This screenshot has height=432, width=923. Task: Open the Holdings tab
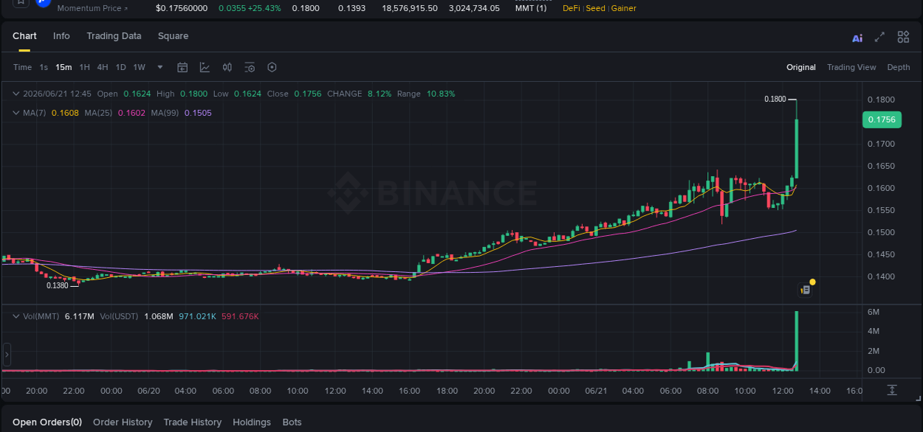(x=252, y=422)
